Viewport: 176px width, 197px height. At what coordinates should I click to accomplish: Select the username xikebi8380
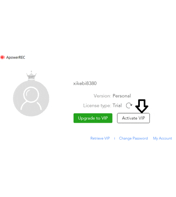pyautogui.click(x=85, y=83)
